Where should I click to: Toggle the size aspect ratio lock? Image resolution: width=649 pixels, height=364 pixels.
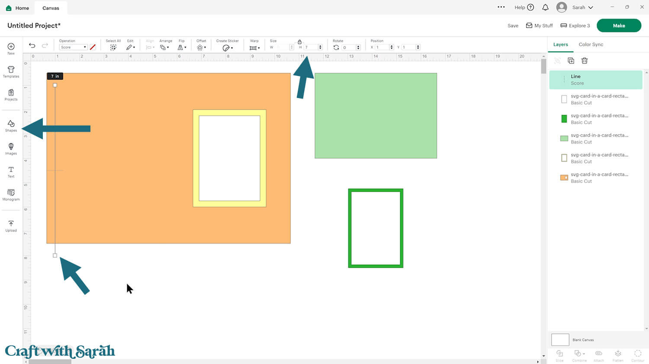299,42
